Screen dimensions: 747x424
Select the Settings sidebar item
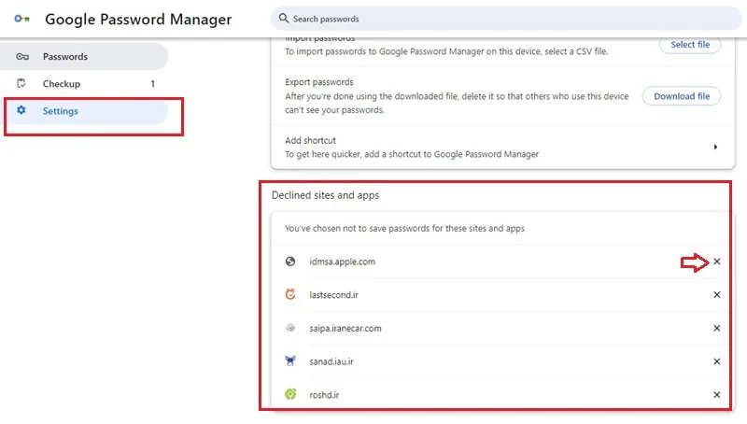coord(84,111)
